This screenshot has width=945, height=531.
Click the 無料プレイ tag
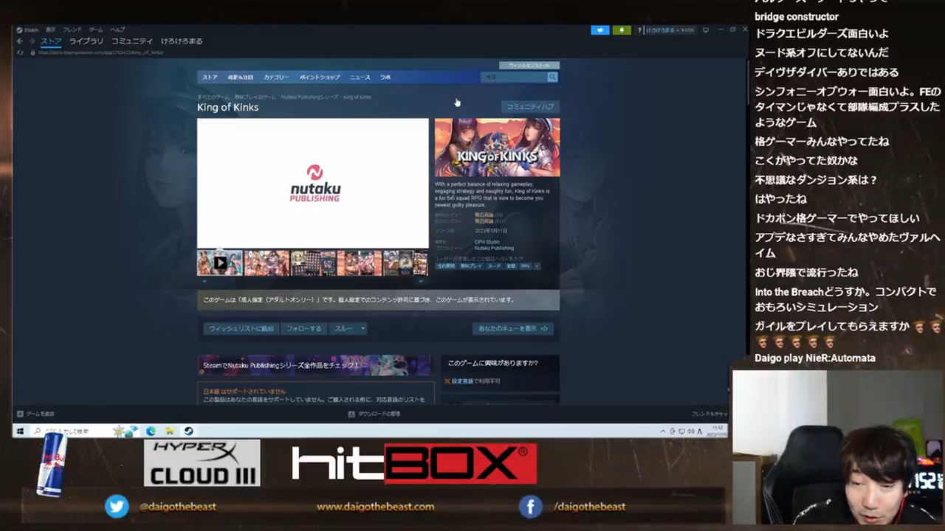(x=471, y=266)
